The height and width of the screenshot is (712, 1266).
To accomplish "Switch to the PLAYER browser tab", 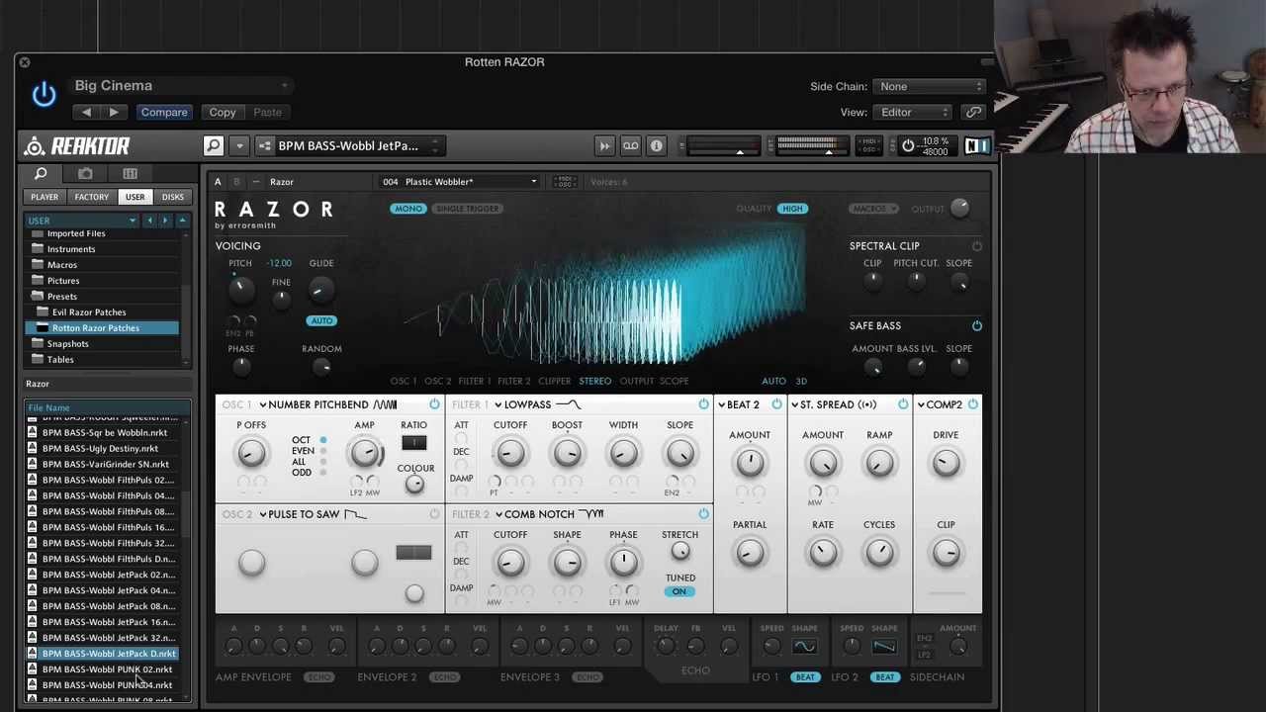I will pyautogui.click(x=45, y=197).
